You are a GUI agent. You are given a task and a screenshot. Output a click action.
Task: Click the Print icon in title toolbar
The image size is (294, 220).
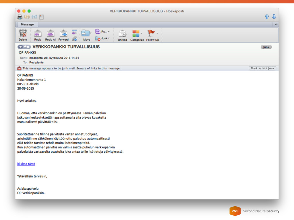point(20,17)
